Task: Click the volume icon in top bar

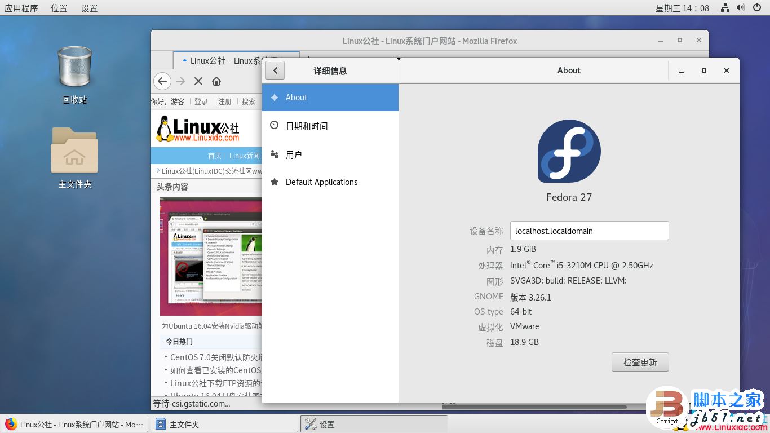Action: (x=741, y=8)
